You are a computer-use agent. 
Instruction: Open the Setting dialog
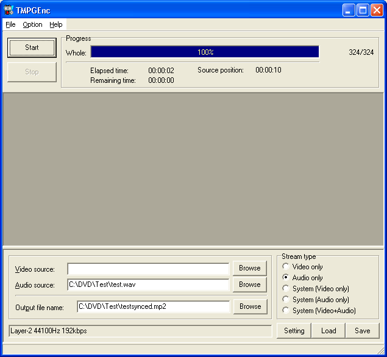coord(294,331)
